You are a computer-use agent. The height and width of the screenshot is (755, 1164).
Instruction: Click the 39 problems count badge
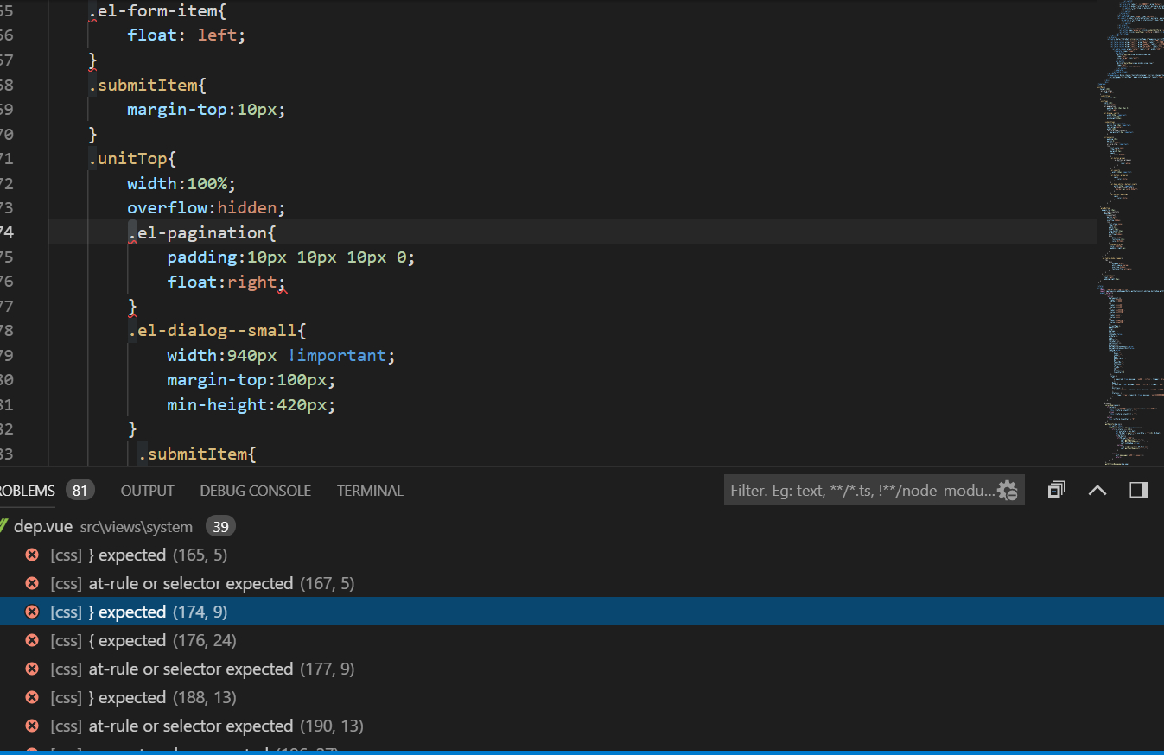[220, 527]
